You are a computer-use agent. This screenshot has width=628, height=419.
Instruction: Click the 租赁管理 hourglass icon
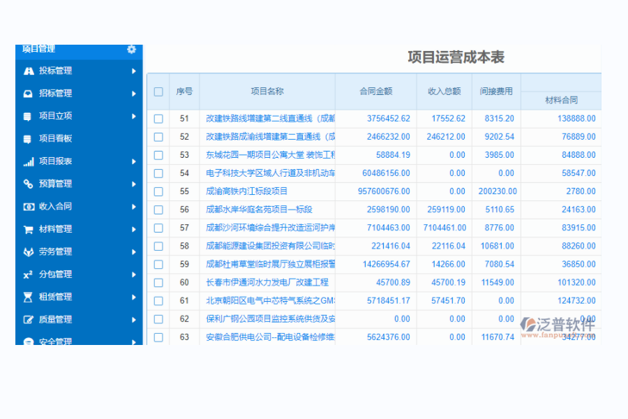click(x=27, y=296)
